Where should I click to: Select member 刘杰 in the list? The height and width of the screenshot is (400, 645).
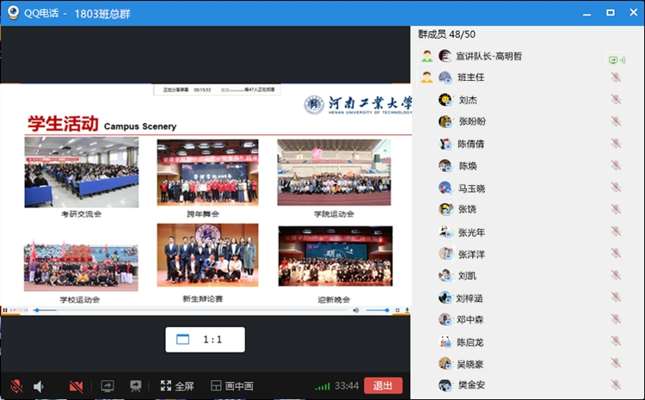(468, 100)
